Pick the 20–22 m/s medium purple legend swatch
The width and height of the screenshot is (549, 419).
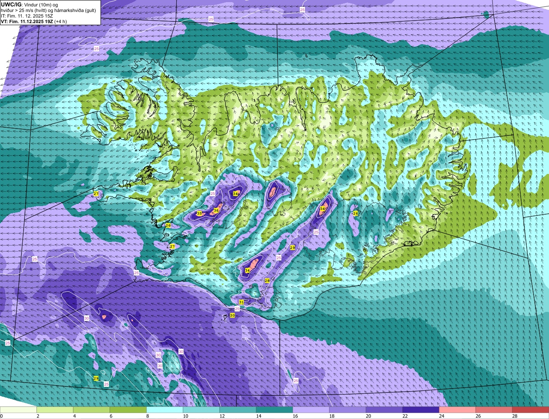[384, 410]
